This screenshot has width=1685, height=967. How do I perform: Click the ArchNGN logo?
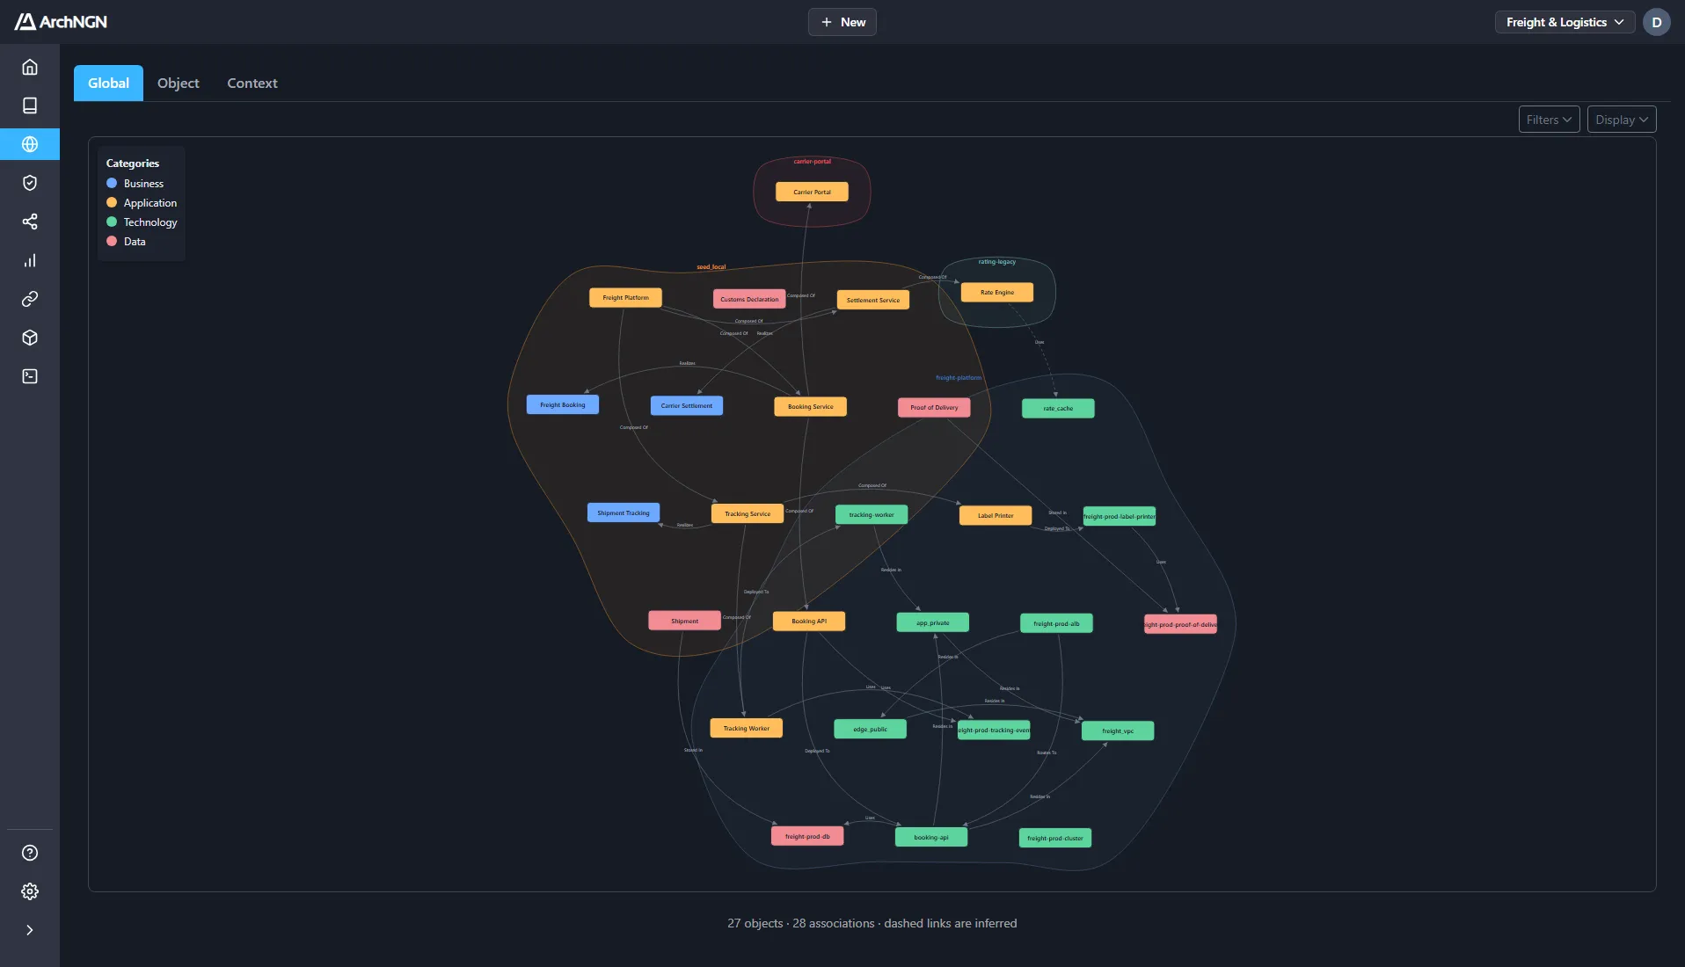coord(61,22)
